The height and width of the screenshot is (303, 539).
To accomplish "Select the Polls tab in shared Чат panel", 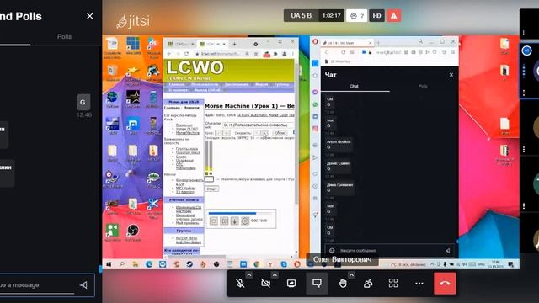I will [x=423, y=86].
